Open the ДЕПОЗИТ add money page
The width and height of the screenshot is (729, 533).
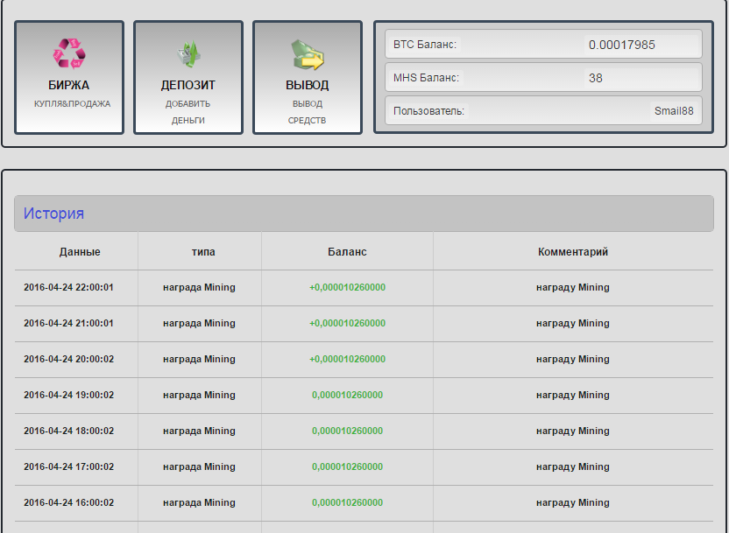pos(188,86)
